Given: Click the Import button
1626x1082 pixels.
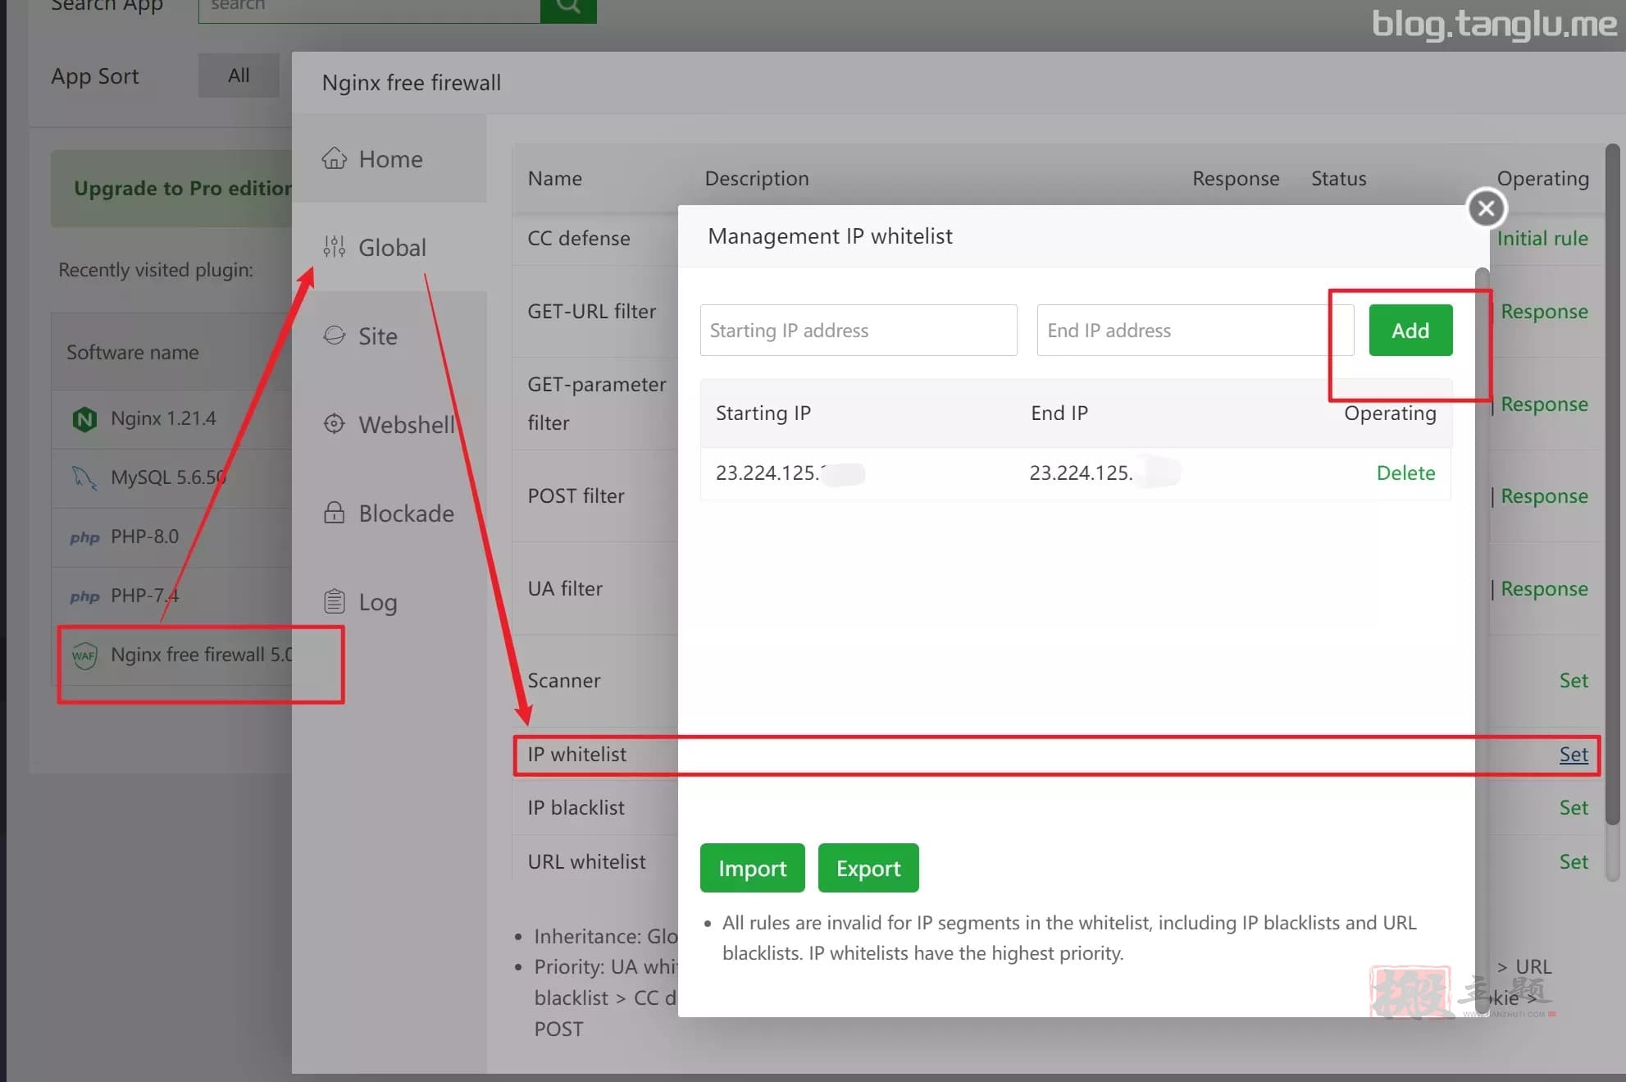Looking at the screenshot, I should coord(752,868).
